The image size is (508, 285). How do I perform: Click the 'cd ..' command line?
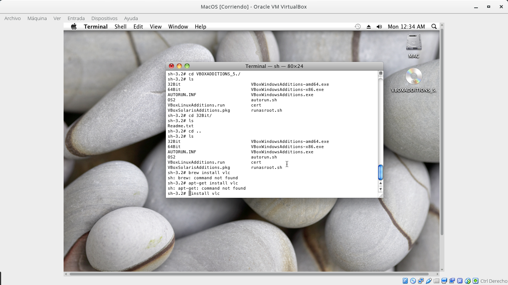(184, 131)
